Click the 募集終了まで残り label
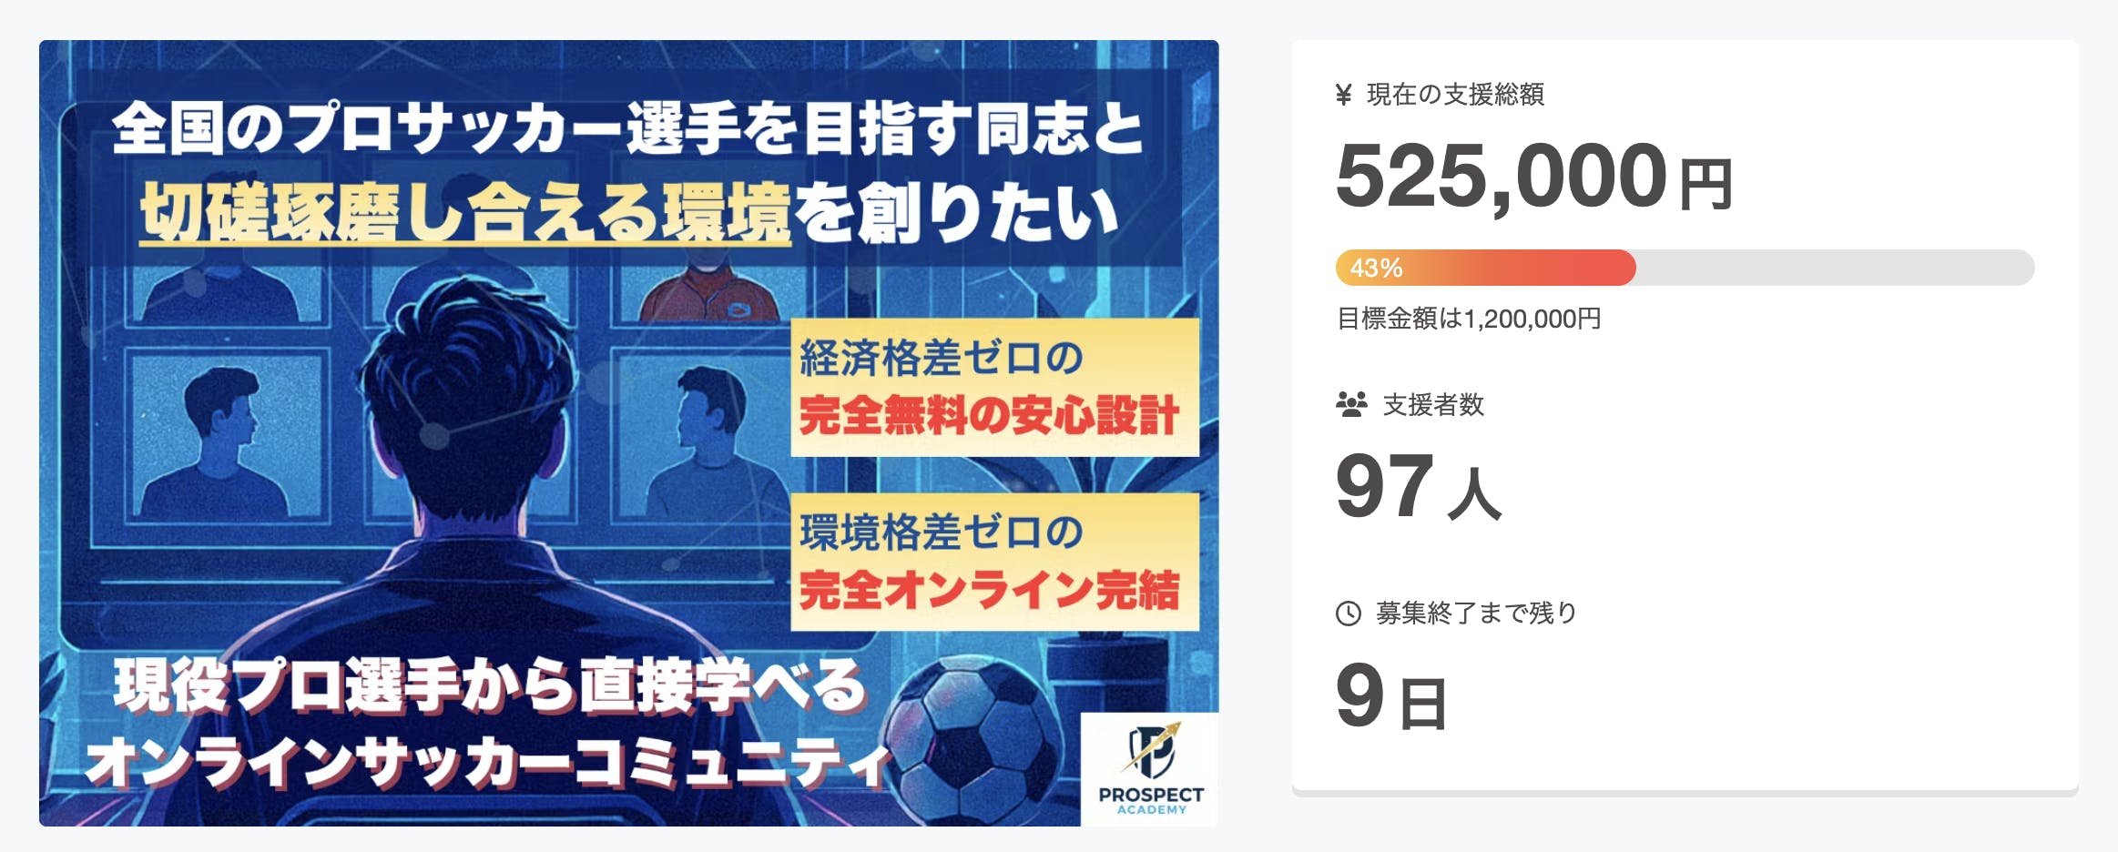Screen dimensions: 2118x852 coord(1476,614)
